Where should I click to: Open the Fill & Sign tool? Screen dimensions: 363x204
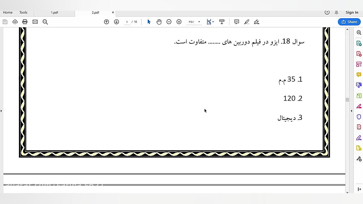(359, 138)
